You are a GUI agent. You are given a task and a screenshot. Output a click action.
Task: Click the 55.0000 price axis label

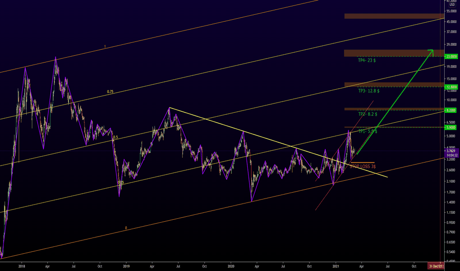tap(451, 11)
